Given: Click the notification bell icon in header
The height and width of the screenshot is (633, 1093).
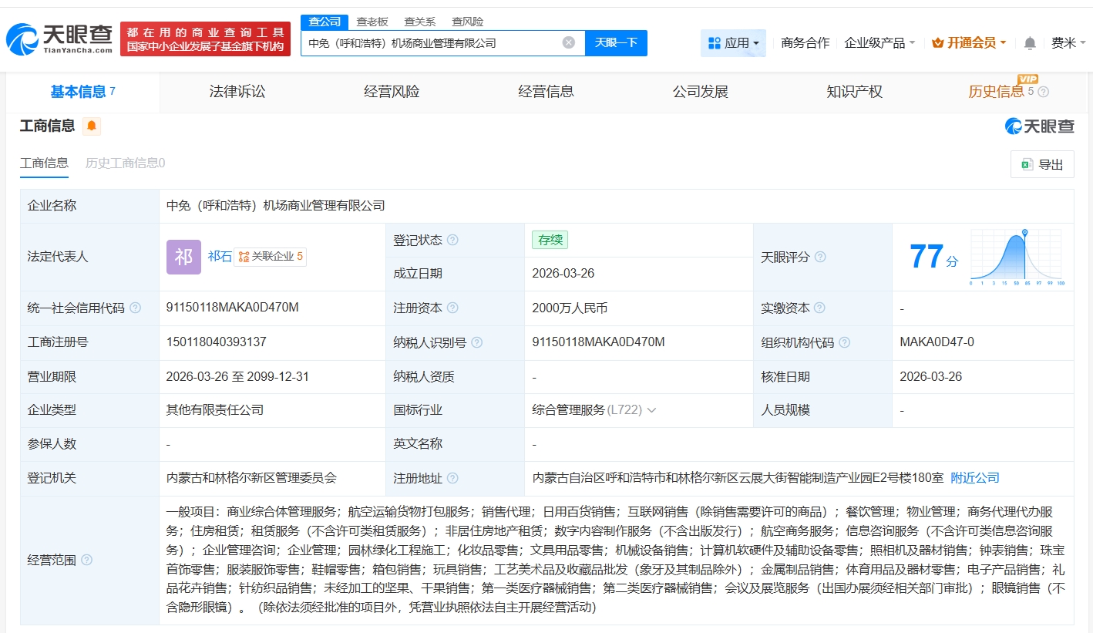Looking at the screenshot, I should coord(1030,43).
